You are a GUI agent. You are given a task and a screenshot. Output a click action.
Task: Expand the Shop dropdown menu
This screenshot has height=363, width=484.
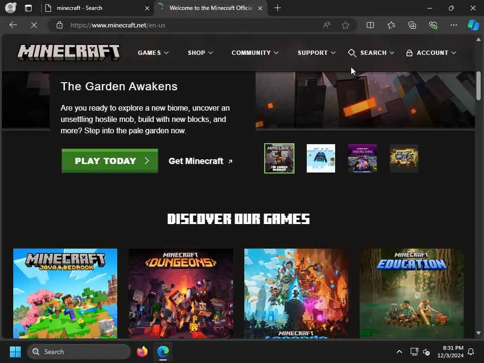pos(200,53)
